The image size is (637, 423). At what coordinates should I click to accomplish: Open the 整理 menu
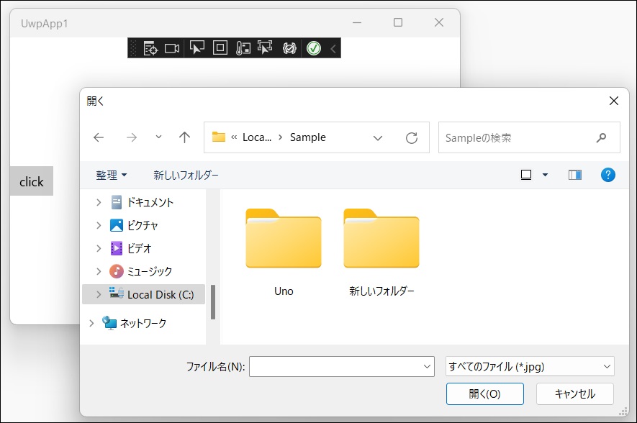[x=109, y=175]
